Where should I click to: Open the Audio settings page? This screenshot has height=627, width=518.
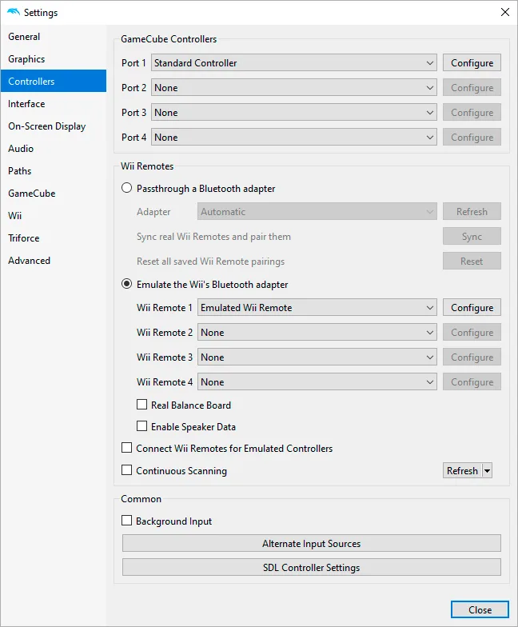pos(53,149)
